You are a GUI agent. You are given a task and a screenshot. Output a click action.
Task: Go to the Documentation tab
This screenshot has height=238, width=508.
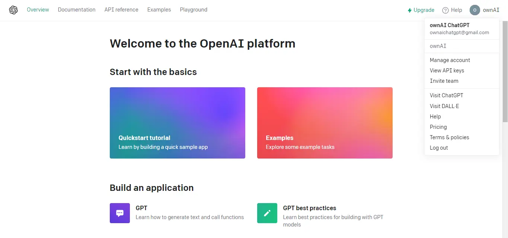coord(77,10)
